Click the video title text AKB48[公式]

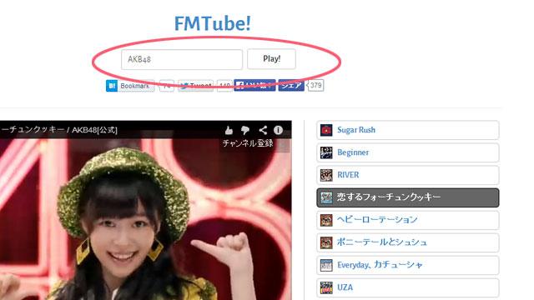pyautogui.click(x=94, y=130)
